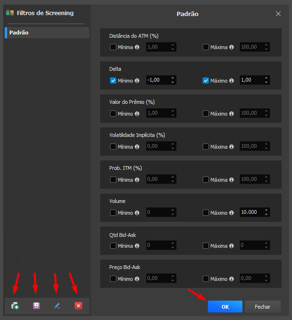The width and height of the screenshot is (292, 320).
Task: Decrease Delta Mínimo value with down arrow
Action: [x=172, y=82]
